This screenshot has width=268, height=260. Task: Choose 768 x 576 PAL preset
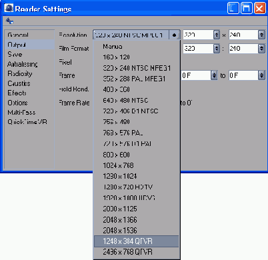coord(123,133)
